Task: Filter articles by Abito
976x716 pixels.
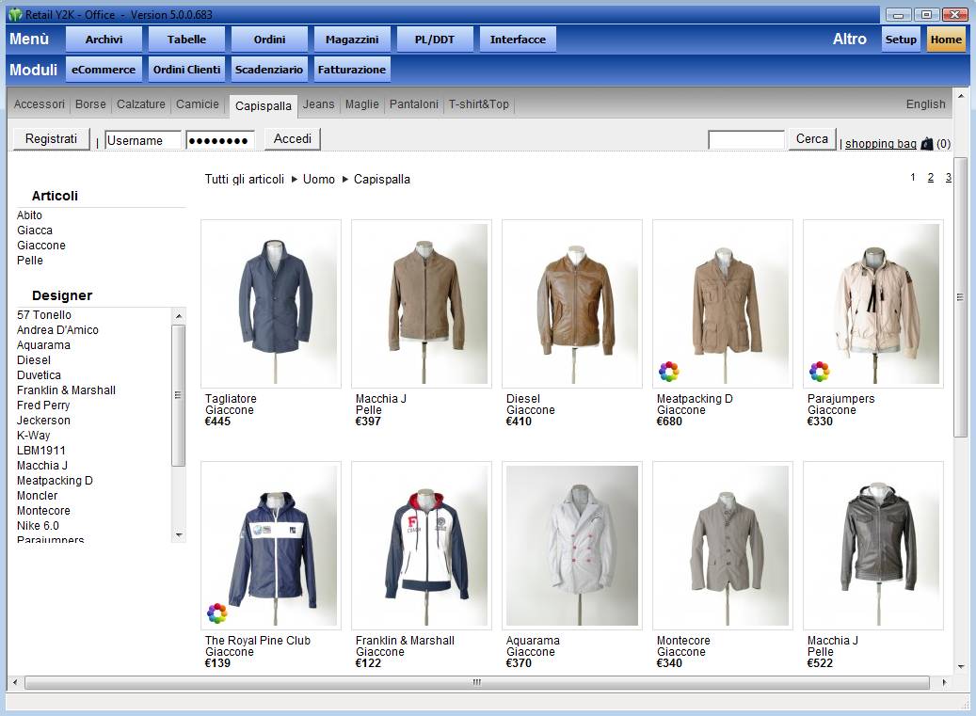Action: tap(29, 215)
